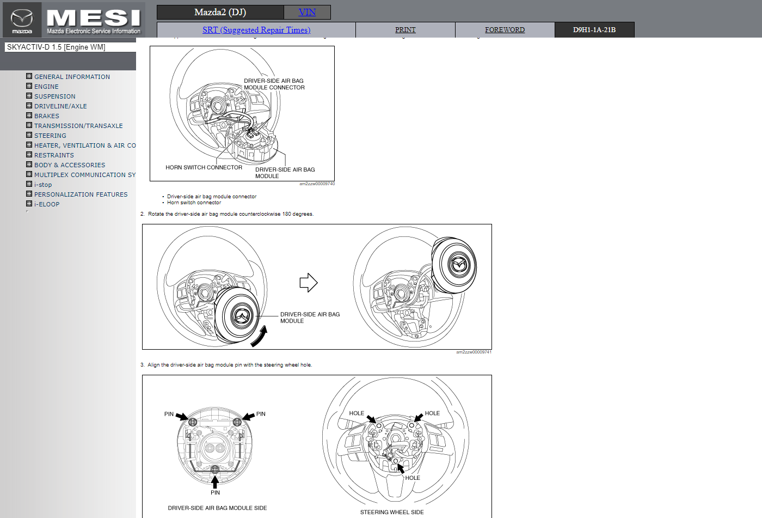Select BODY & ACCESSORIES tree item

pyautogui.click(x=70, y=165)
